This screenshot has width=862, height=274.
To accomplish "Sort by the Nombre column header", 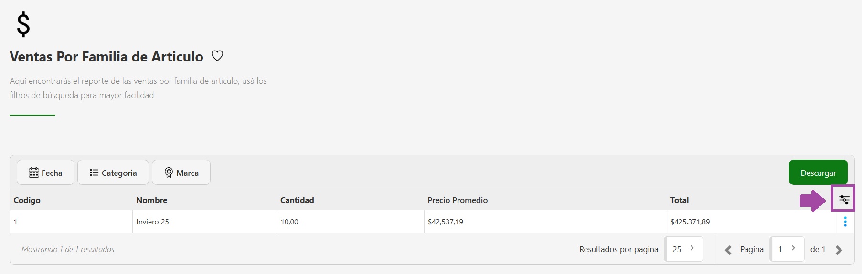I will point(151,200).
